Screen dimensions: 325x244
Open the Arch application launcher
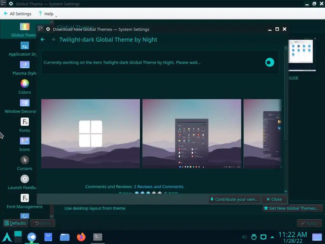point(7,237)
